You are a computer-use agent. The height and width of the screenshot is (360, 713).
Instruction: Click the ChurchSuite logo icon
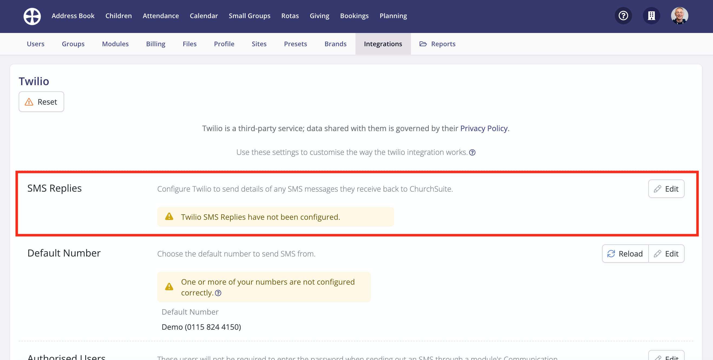click(x=32, y=16)
